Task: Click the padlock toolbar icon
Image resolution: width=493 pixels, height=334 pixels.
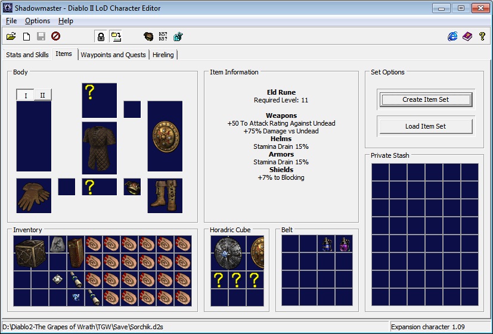Action: [101, 37]
